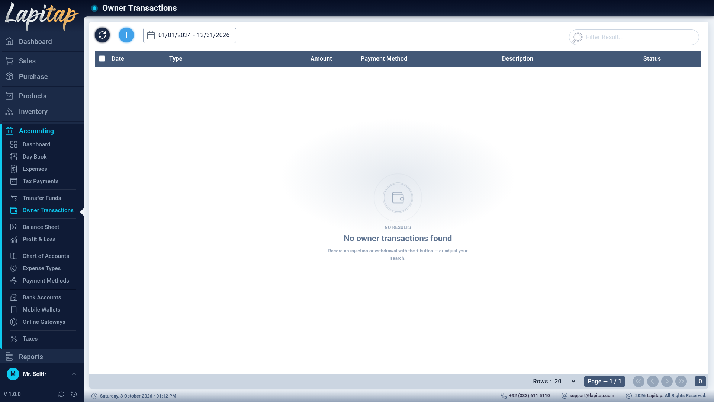The image size is (714, 402).
Task: Open Mobile Wallets
Action: (43, 310)
